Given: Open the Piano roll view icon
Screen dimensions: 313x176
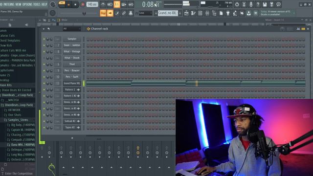Looking at the screenshot, I should click(x=193, y=13).
